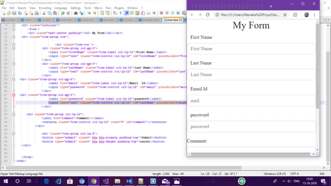Click Print icon in Notepad++ toolbar
Screen dimensions: 331x186
(x=37, y=13)
